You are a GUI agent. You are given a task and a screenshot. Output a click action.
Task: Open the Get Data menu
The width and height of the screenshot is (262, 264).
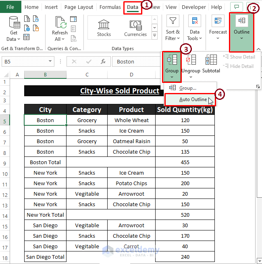pos(14,29)
